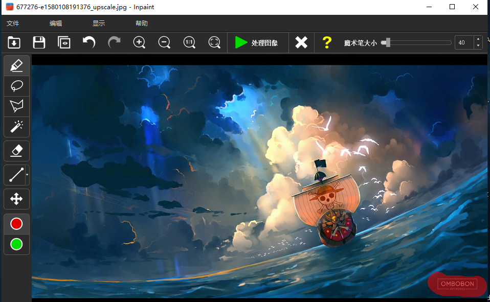Image resolution: width=490 pixels, height=302 pixels.
Task: Zoom out of the image
Action: pos(164,42)
